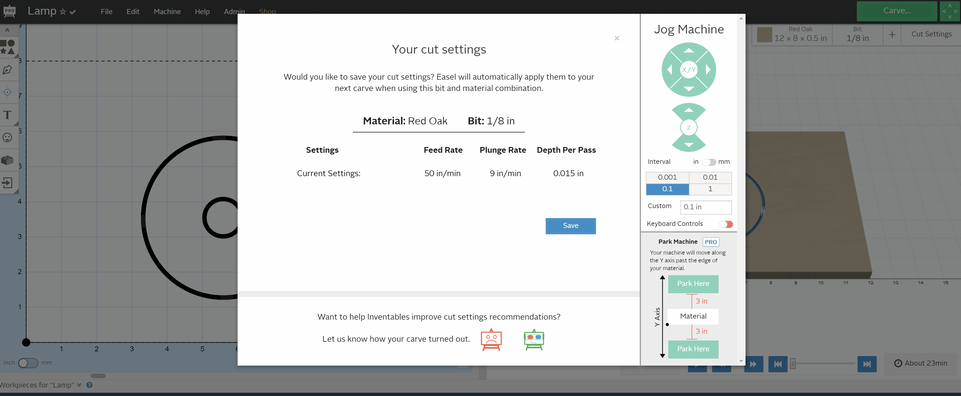Expand Workpieces for Lamp chevron
This screenshot has width=961, height=396.
79,385
